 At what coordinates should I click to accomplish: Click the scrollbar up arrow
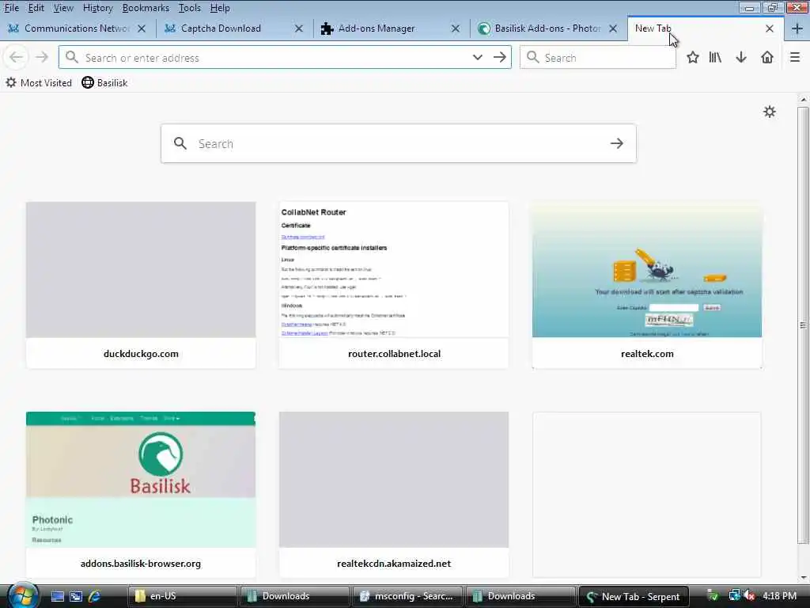pyautogui.click(x=803, y=99)
